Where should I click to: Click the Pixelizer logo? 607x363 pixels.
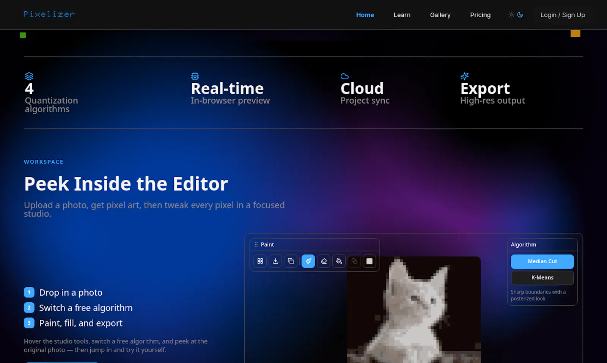[49, 14]
